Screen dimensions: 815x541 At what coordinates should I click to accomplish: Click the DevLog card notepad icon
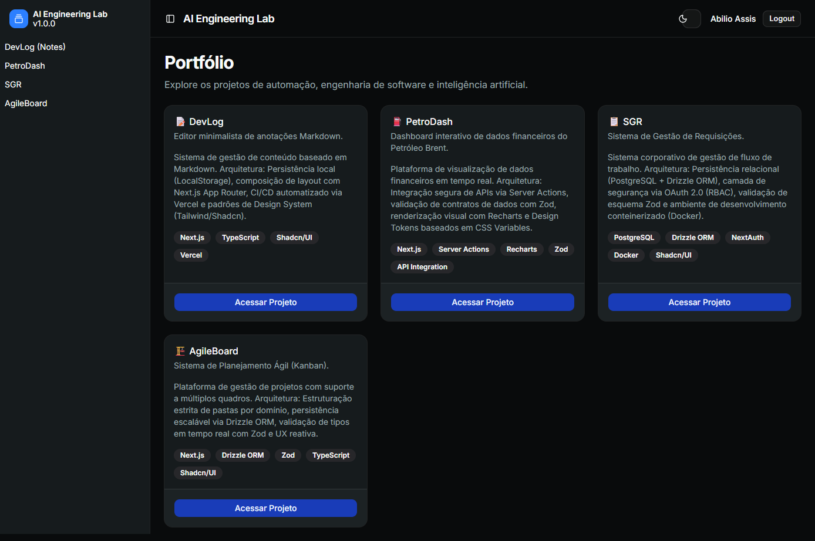180,121
